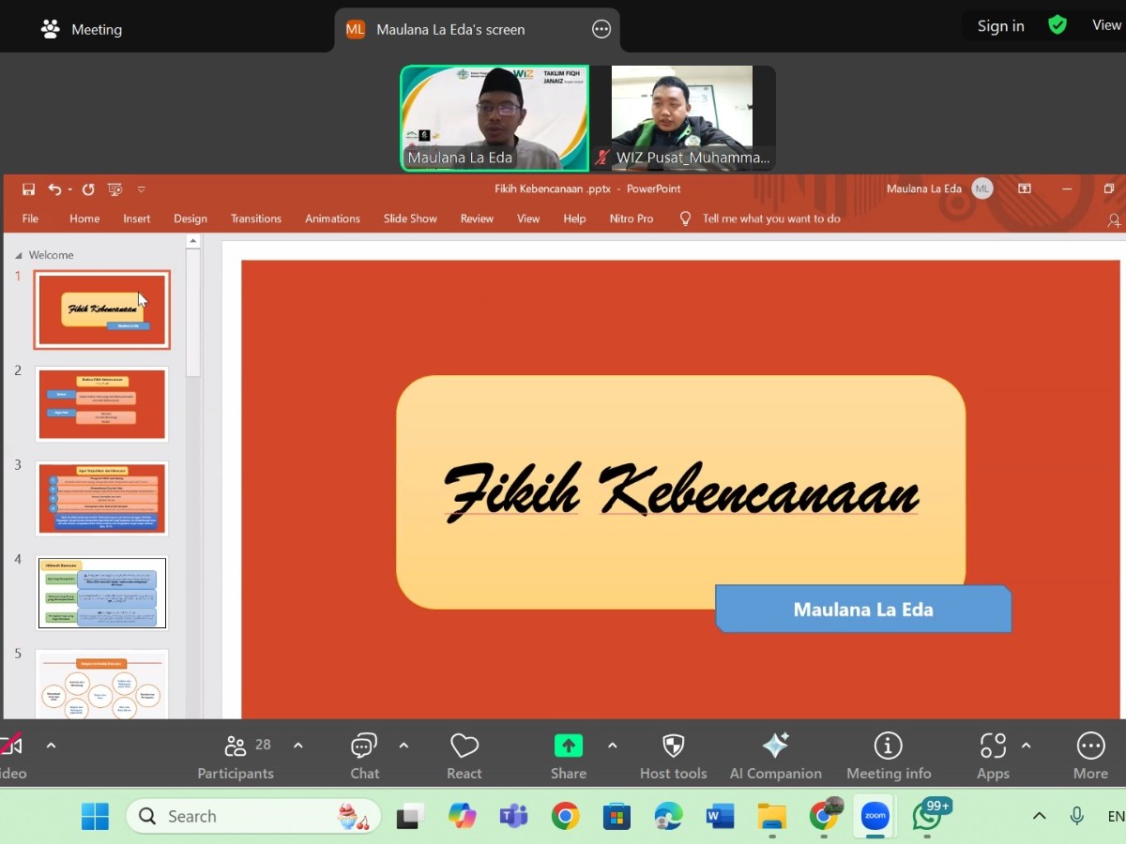Click the ML account avatar in PowerPoint
This screenshot has height=844, width=1126.
(x=982, y=188)
